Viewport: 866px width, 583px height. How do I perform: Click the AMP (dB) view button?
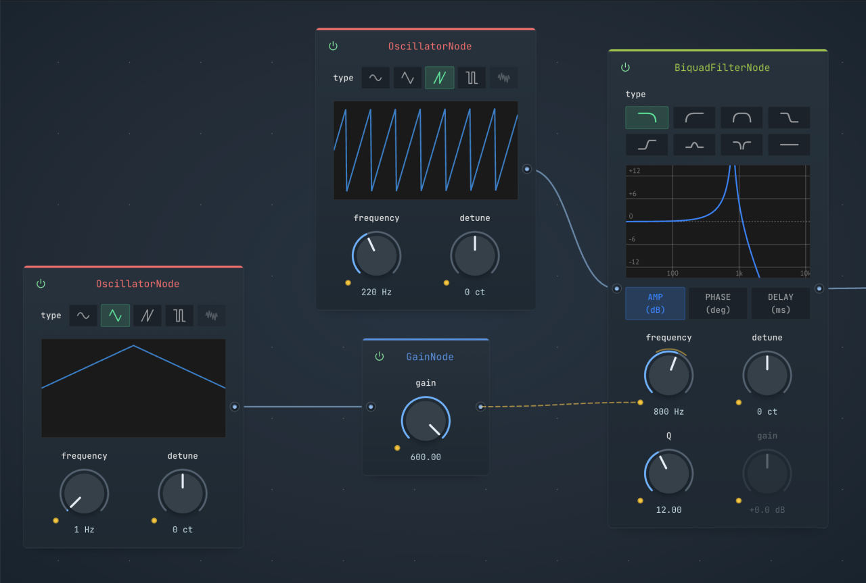655,303
